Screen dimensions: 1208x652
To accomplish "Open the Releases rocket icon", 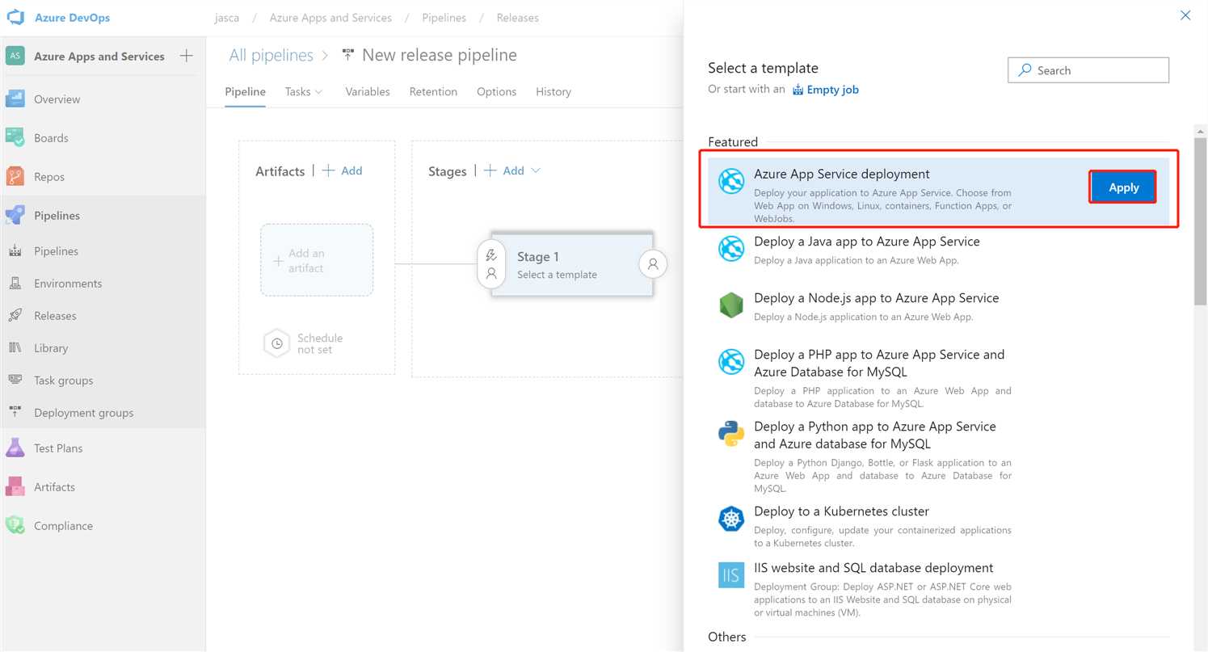I will coord(15,316).
